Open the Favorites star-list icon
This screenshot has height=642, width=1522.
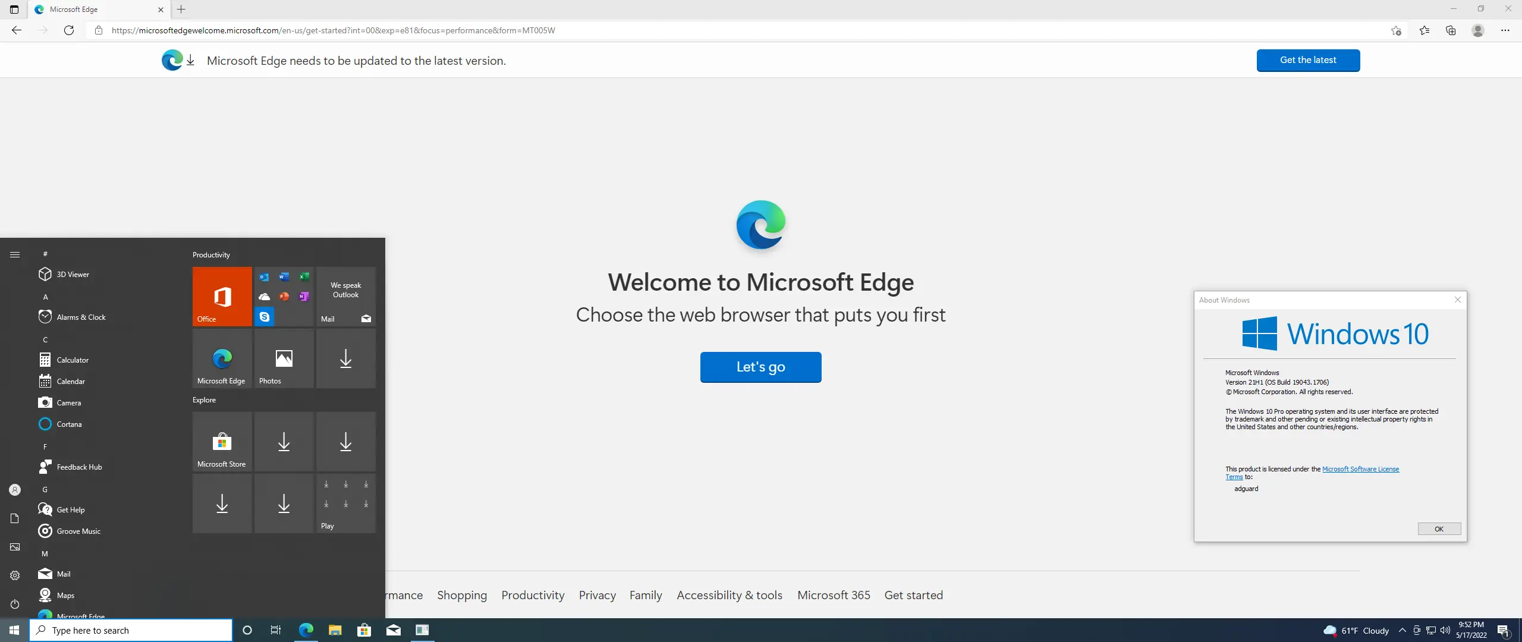pos(1424,30)
